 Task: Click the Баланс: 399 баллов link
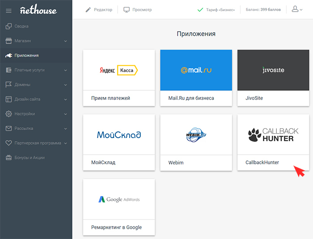(263, 9)
